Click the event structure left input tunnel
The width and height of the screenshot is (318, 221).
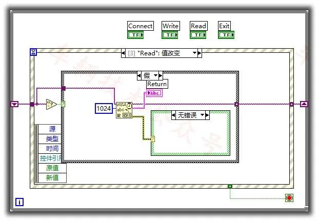pos(32,104)
